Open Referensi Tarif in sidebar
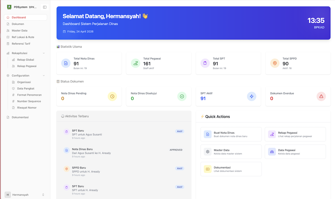The image size is (335, 199). click(x=26, y=44)
